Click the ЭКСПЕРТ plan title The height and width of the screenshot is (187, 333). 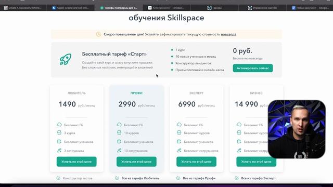pyautogui.click(x=196, y=93)
